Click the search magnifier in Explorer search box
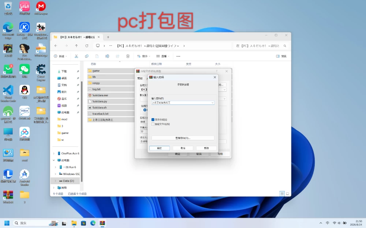 coord(285,46)
